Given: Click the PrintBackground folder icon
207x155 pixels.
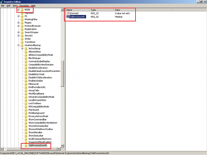Looking at the screenshot, I should 26,113.
